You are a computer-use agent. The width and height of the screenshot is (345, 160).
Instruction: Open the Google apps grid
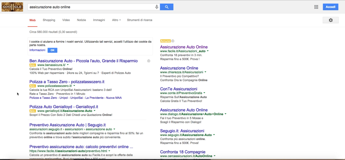coord(316,7)
